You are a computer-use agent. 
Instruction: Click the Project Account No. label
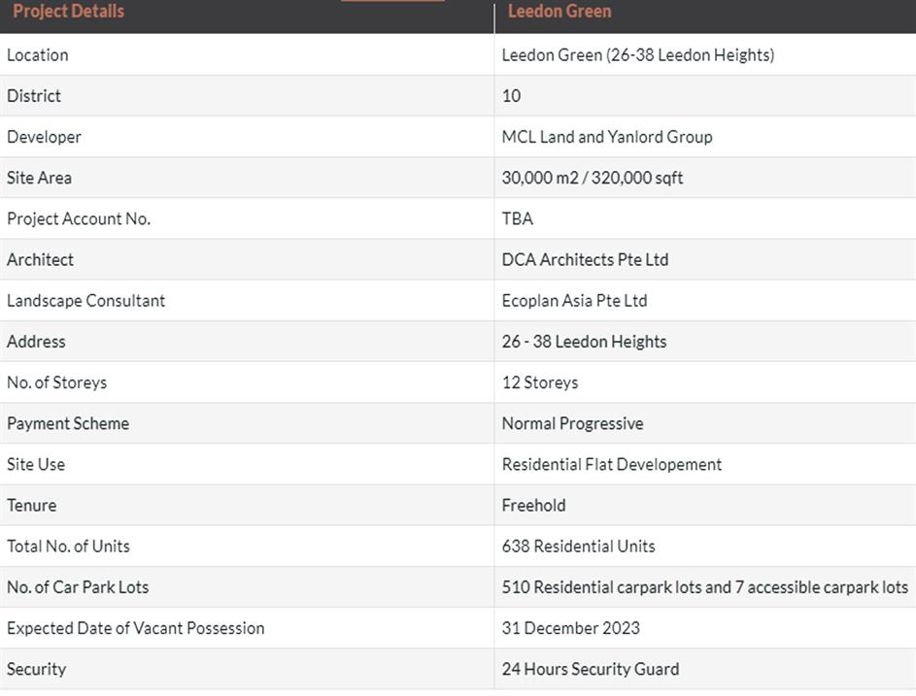[x=79, y=218]
